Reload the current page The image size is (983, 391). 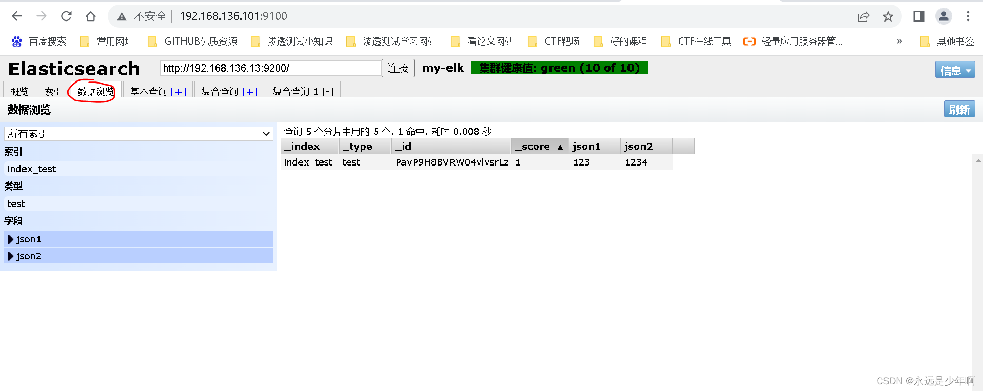click(66, 16)
